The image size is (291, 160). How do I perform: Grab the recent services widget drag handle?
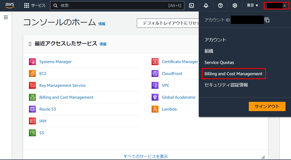pos(30,44)
